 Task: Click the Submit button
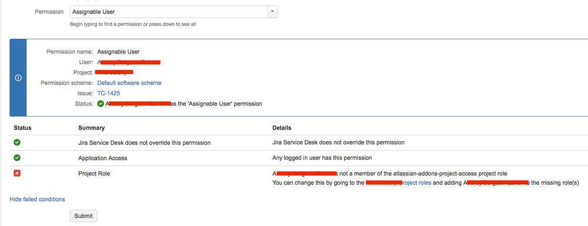[x=83, y=216]
